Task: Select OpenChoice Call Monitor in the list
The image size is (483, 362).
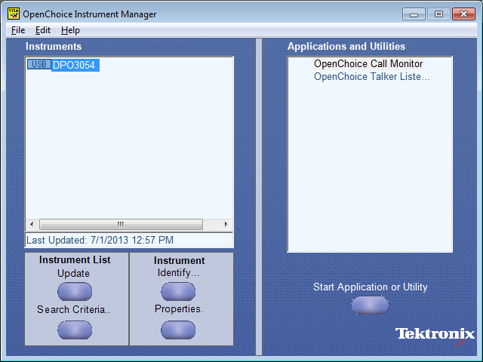Action: point(368,64)
